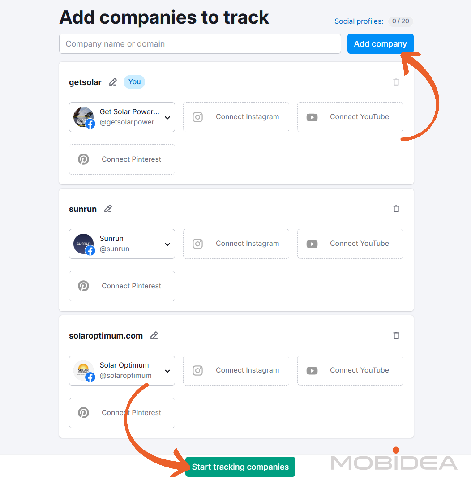Click the Sunrun profile avatar picture
The width and height of the screenshot is (471, 480).
click(83, 244)
